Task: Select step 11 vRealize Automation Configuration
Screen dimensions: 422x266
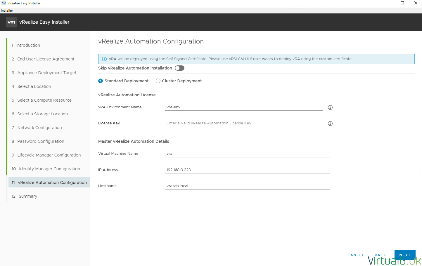Action: click(49, 182)
